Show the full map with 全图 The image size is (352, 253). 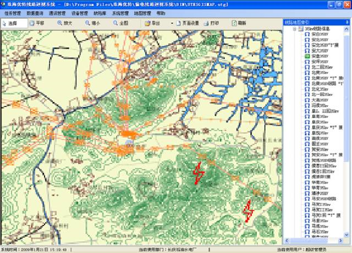pyautogui.click(x=122, y=24)
